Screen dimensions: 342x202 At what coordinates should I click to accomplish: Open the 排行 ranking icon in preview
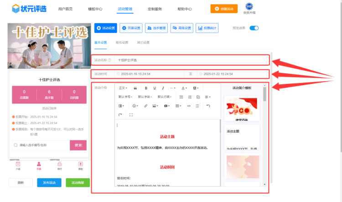pyautogui.click(x=60, y=165)
